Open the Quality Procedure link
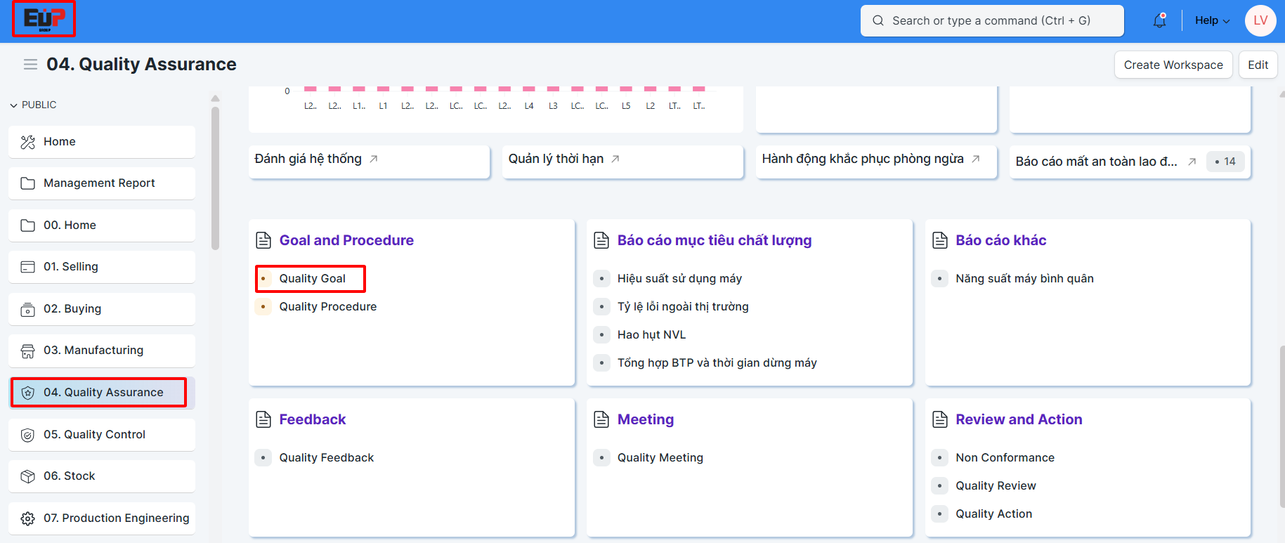Image resolution: width=1285 pixels, height=543 pixels. (x=327, y=307)
